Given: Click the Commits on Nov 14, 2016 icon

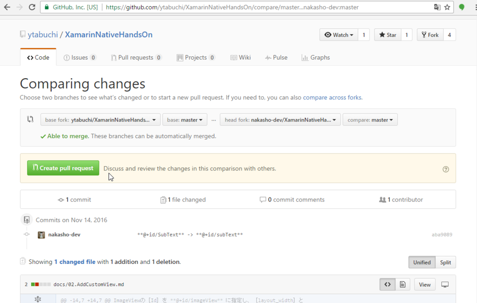Looking at the screenshot, I should click(x=27, y=220).
